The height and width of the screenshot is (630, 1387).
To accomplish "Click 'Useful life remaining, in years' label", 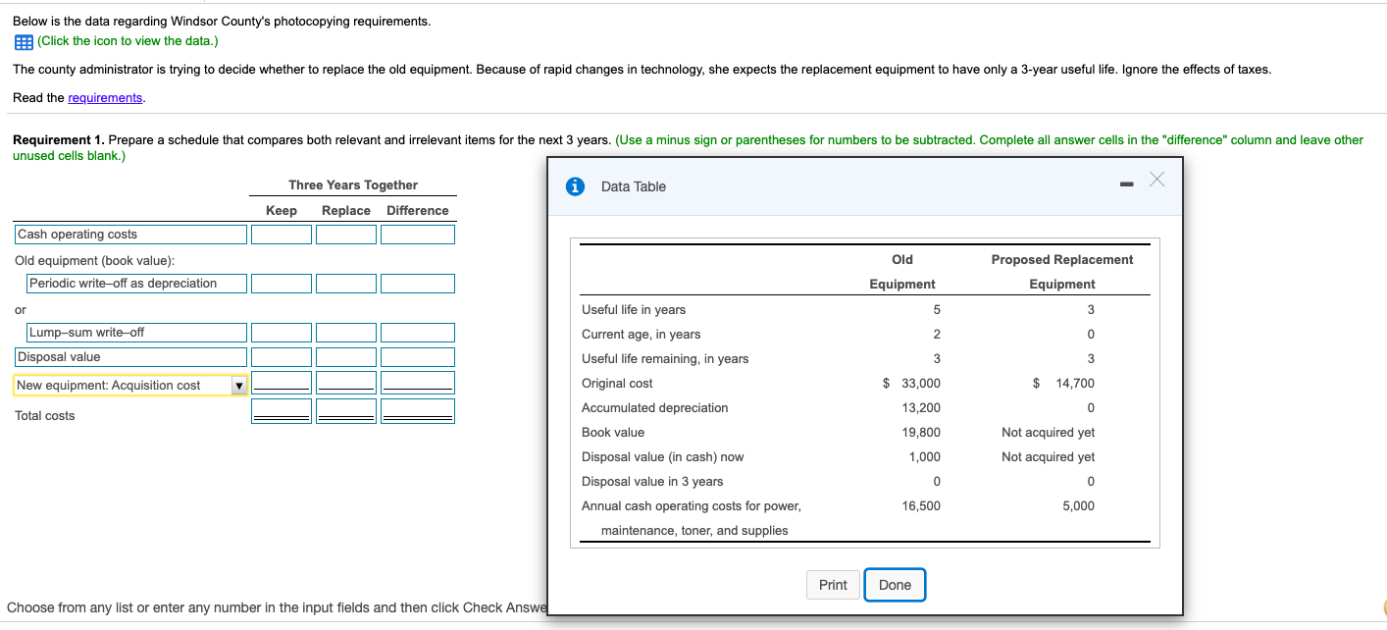I will (665, 359).
